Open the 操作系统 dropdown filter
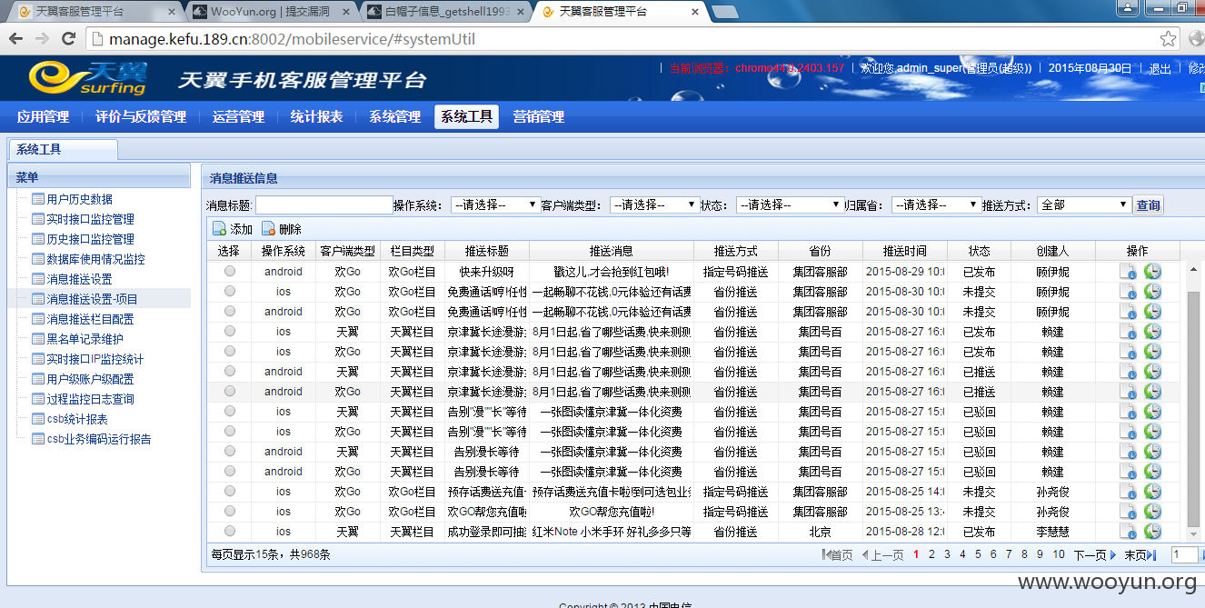1205x608 pixels. [495, 204]
